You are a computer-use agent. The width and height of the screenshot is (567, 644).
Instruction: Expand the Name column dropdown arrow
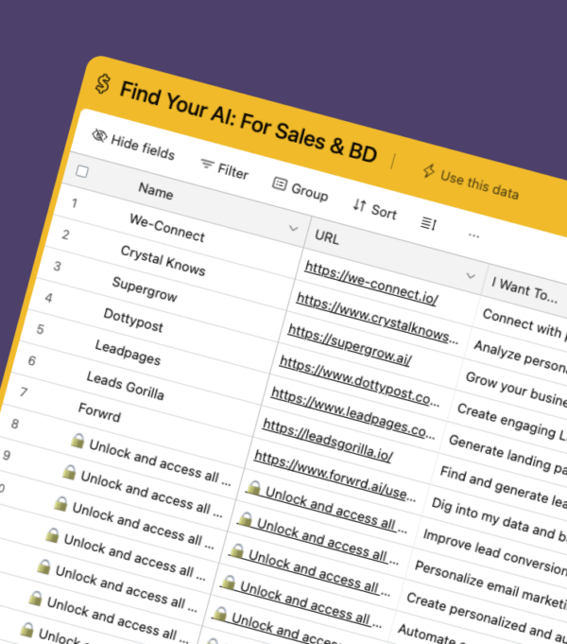(x=293, y=228)
